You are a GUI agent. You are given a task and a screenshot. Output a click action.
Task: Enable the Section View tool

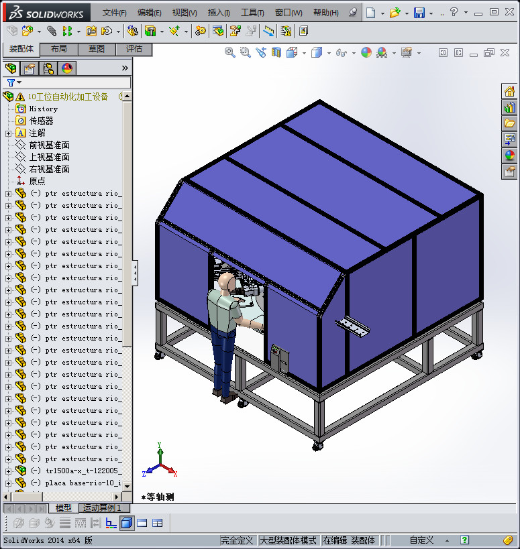pos(276,52)
